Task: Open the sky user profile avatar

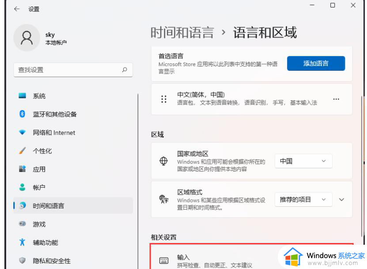Action: [x=26, y=37]
